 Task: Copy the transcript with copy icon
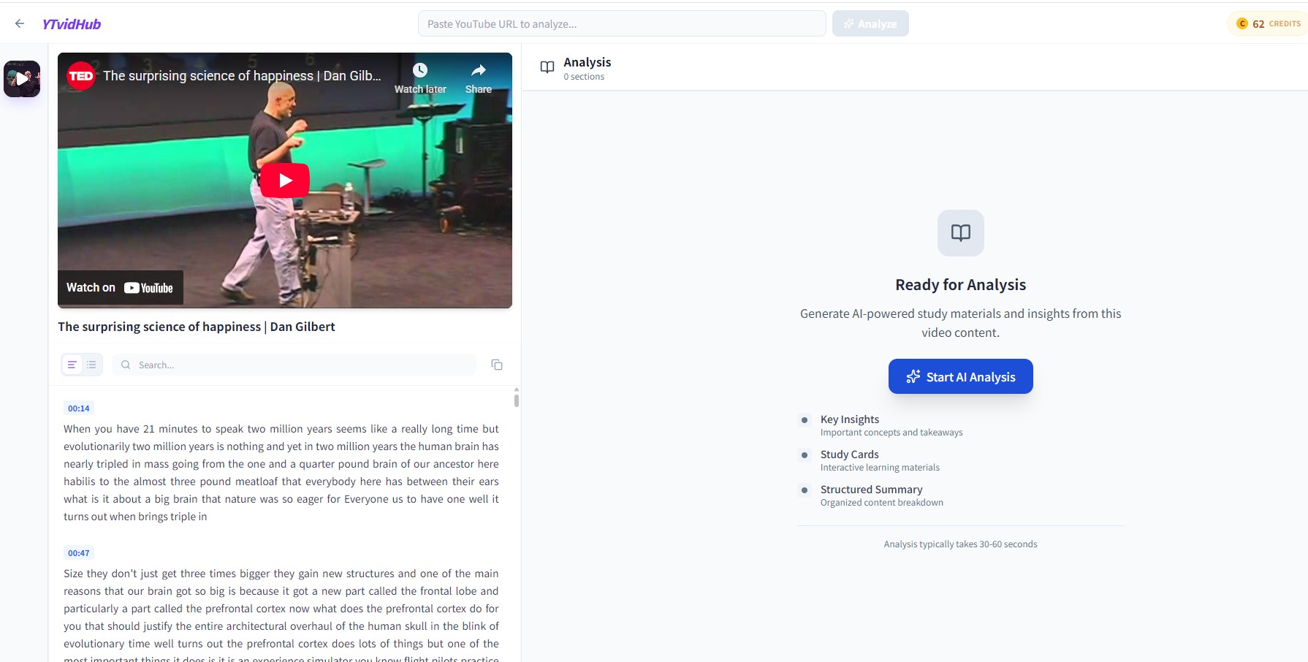pyautogui.click(x=497, y=365)
